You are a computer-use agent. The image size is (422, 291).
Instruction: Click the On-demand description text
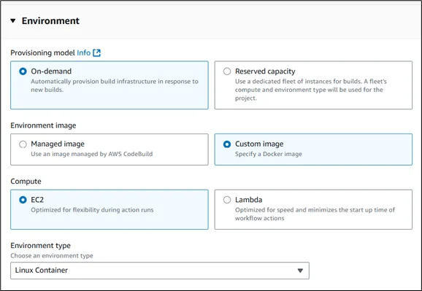pos(115,85)
